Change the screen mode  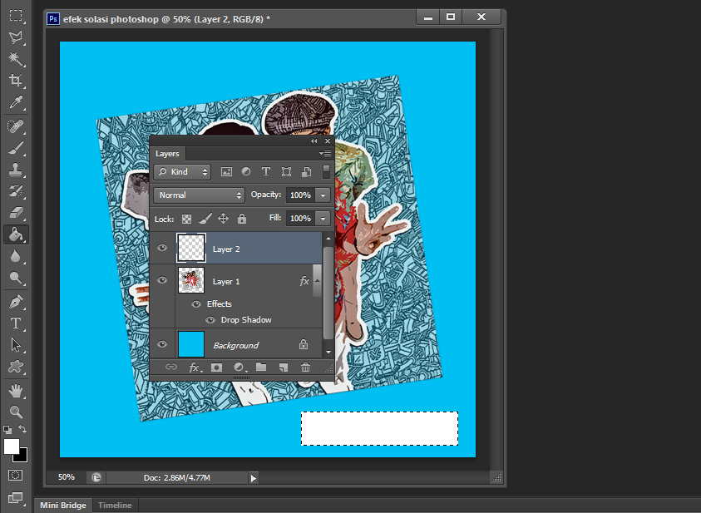click(x=15, y=497)
